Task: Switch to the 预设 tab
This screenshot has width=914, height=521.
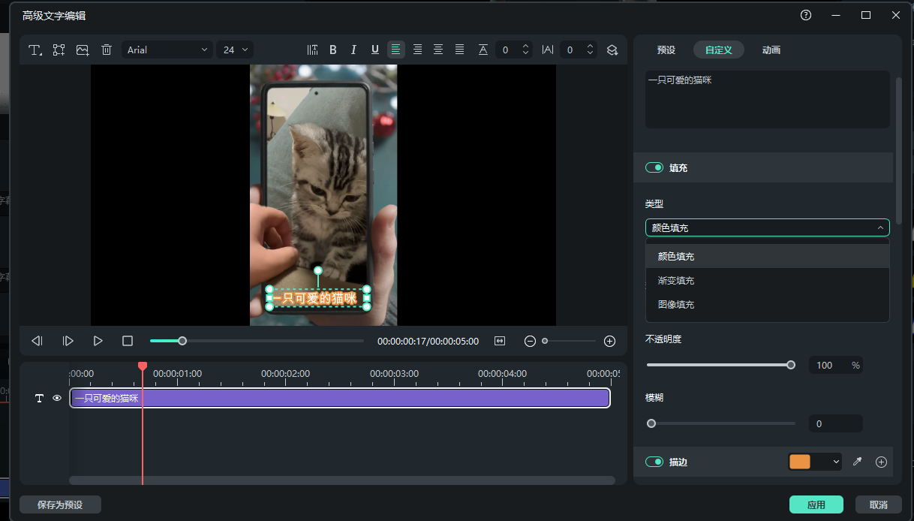Action: point(666,50)
